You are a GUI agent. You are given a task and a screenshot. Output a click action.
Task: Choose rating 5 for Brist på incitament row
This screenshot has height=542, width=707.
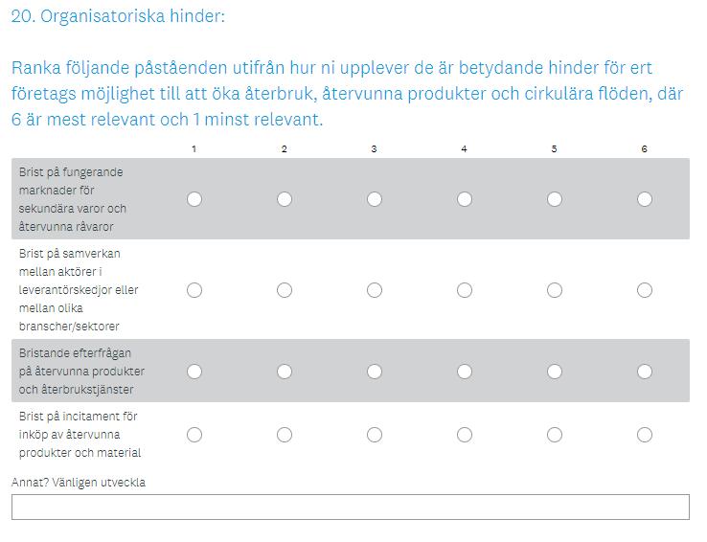click(555, 435)
